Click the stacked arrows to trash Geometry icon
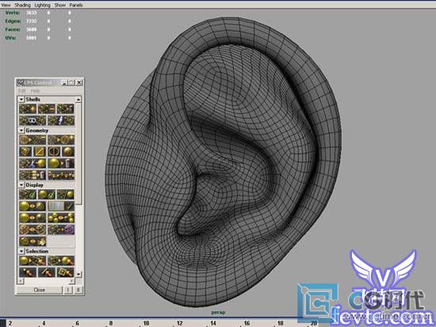 coord(33,175)
